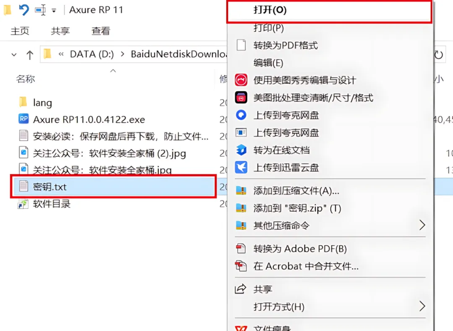Open the quick access toolbar dropdown
The height and width of the screenshot is (331, 453).
(x=54, y=11)
